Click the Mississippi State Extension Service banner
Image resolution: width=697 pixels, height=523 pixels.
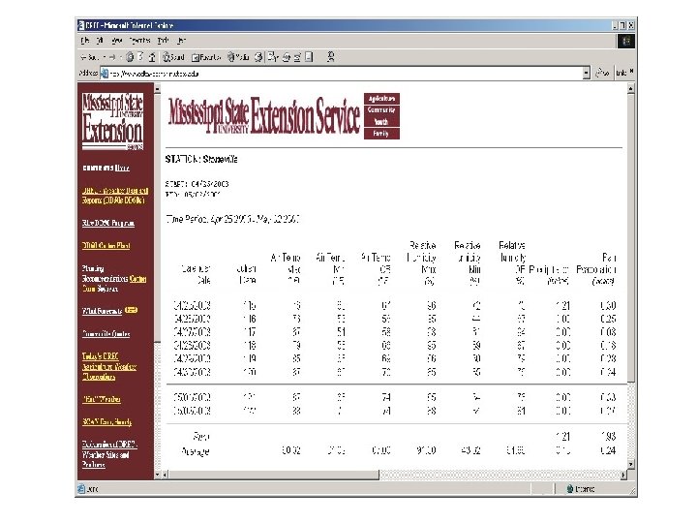(x=264, y=115)
